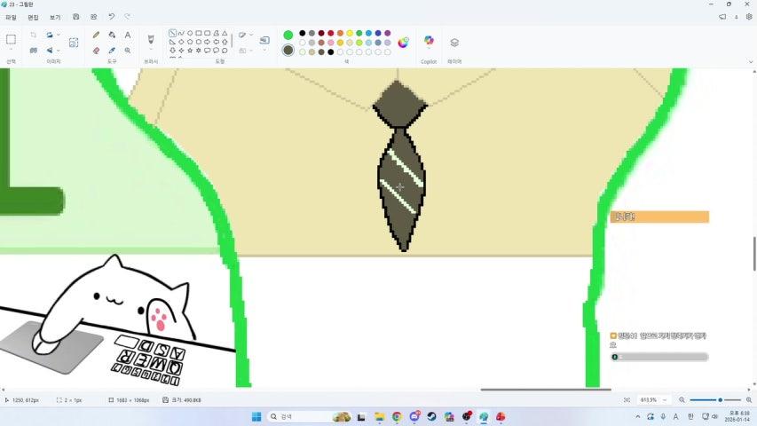757x426 pixels.
Task: Pick the pink palette color
Action: coord(331,43)
